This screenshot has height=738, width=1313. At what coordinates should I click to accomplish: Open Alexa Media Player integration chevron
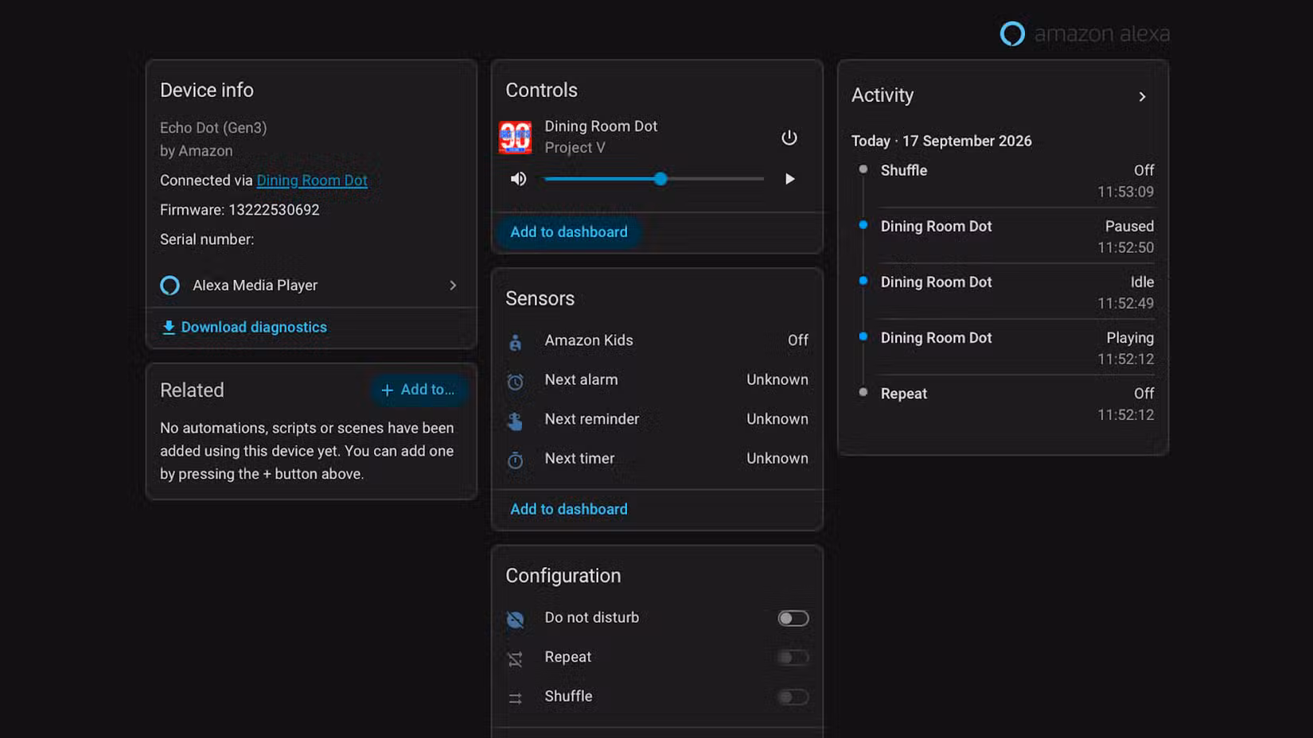click(453, 285)
